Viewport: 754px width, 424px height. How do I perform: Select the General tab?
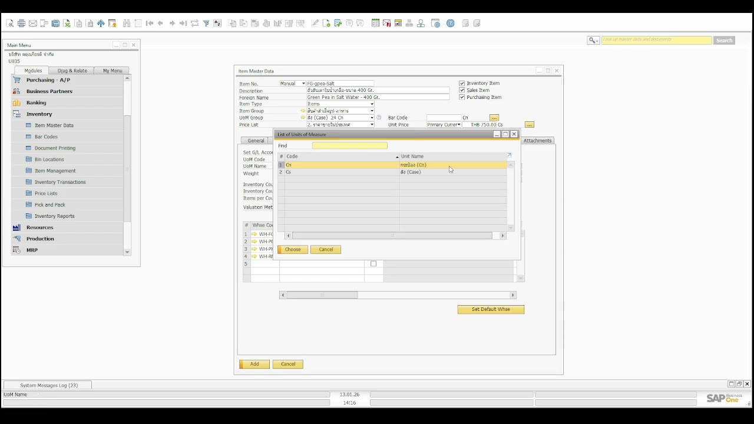256,141
